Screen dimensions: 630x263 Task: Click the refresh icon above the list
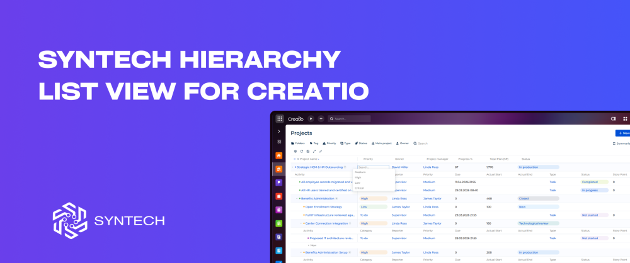pyautogui.click(x=301, y=151)
